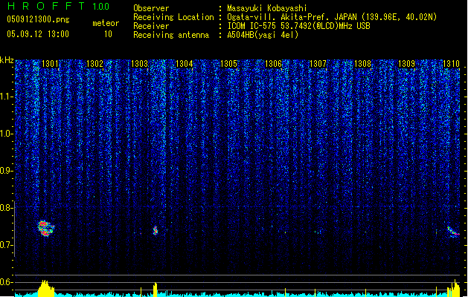Image resolution: width=468 pixels, height=297 pixels.
Task: Click the 1301 time marker
Action: pyautogui.click(x=50, y=64)
